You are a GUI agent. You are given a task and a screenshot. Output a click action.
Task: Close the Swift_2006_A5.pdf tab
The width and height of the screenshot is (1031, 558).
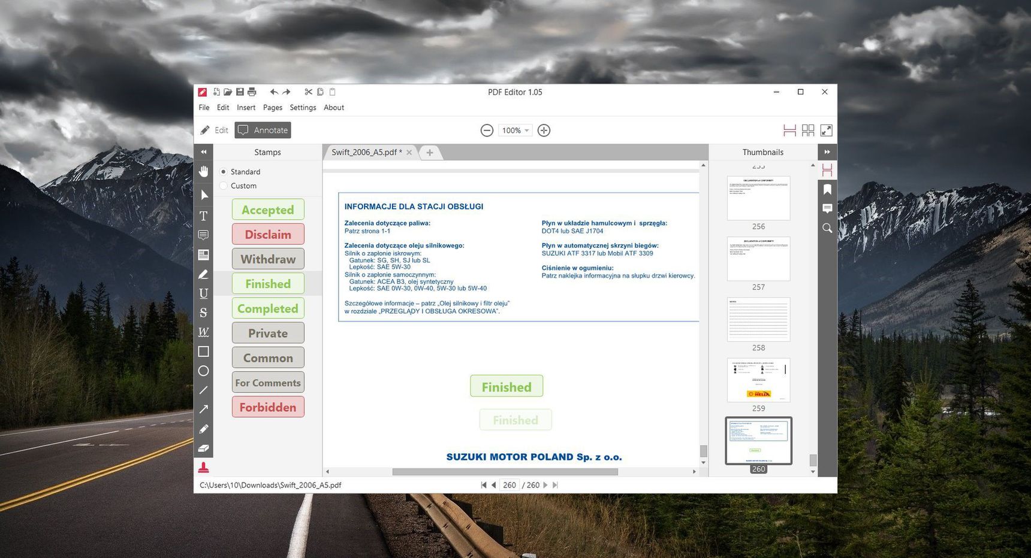(409, 153)
